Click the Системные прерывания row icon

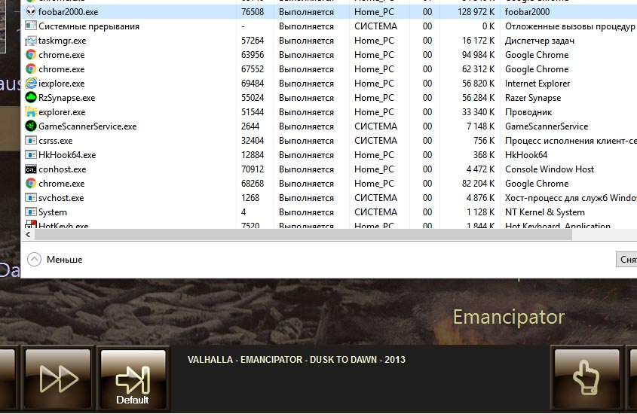[31, 26]
